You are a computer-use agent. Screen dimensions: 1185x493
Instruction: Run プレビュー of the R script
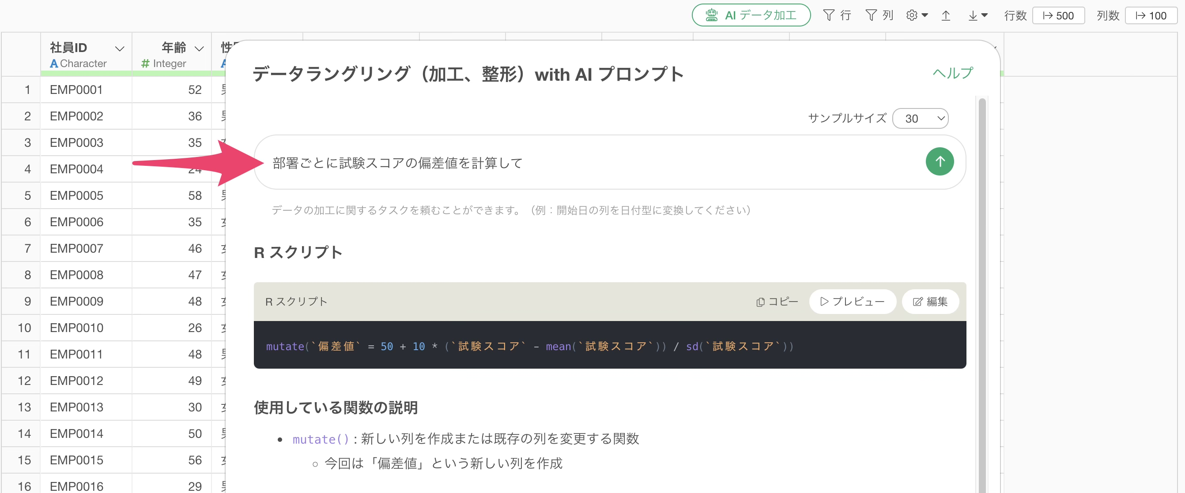[852, 302]
